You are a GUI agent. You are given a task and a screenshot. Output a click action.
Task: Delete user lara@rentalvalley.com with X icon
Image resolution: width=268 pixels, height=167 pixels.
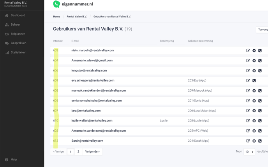pos(254,111)
